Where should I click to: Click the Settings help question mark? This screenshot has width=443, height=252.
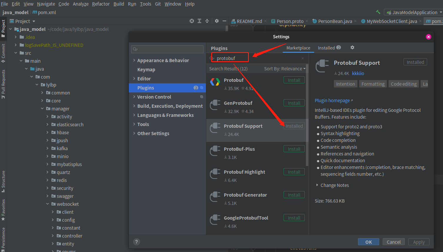click(136, 242)
